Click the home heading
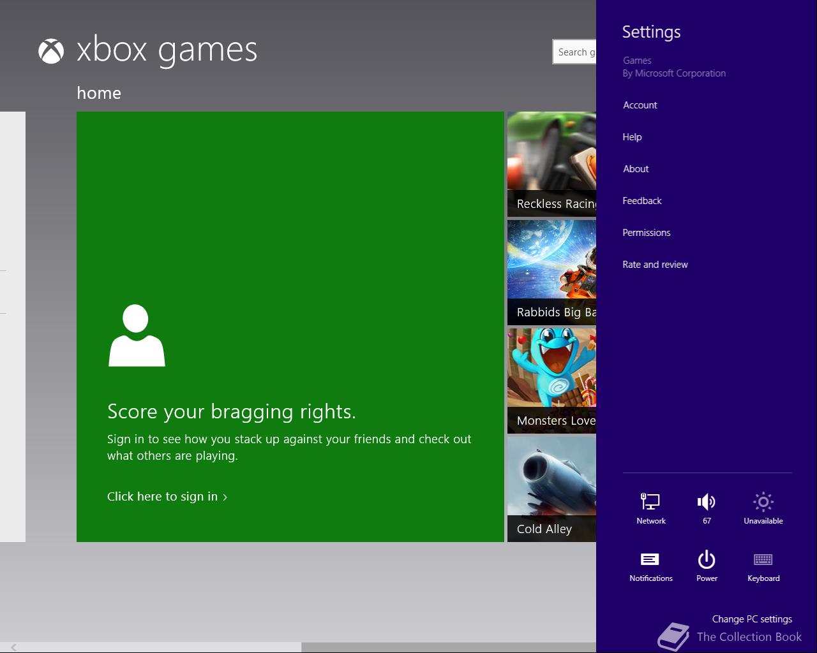This screenshot has width=817, height=653. click(x=99, y=93)
